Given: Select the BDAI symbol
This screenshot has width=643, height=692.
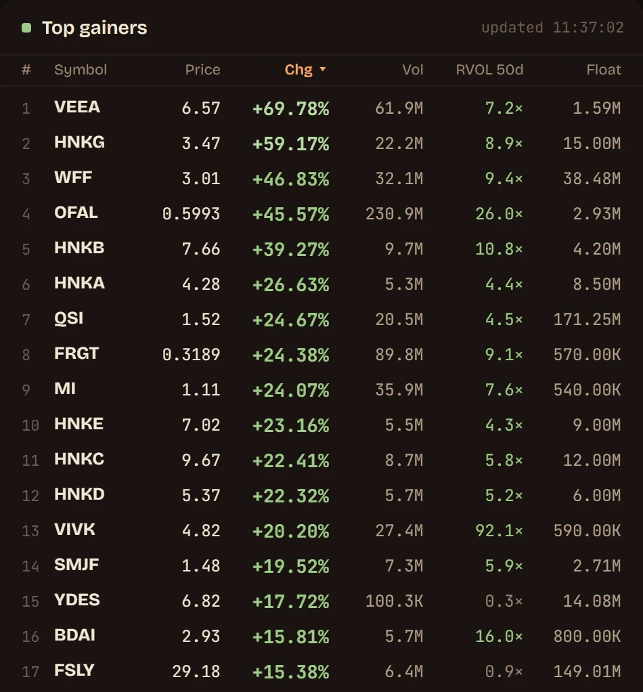Looking at the screenshot, I should (74, 636).
